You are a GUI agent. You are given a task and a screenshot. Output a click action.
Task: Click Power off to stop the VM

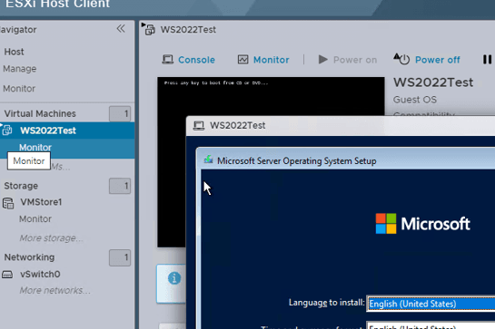437,60
